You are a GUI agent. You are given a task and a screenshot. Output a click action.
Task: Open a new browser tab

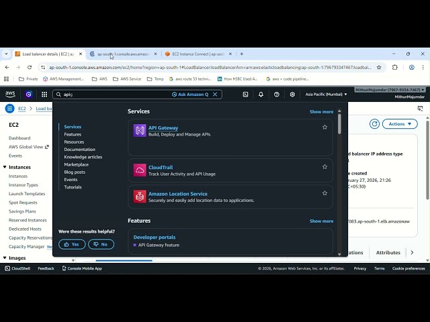(242, 54)
